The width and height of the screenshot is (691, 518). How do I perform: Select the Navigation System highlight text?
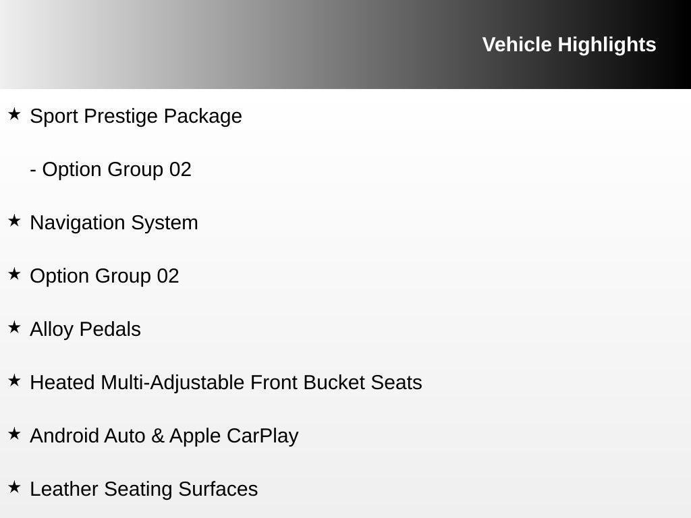[x=114, y=223]
